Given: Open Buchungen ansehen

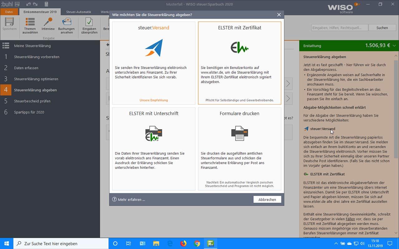Looking at the screenshot, I should coord(66,26).
